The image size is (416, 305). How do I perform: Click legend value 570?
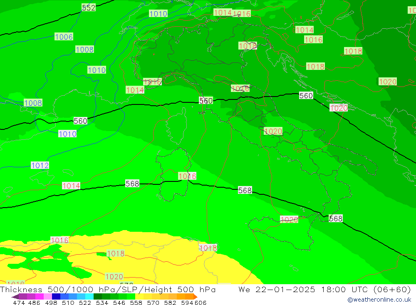pyautogui.click(x=153, y=303)
